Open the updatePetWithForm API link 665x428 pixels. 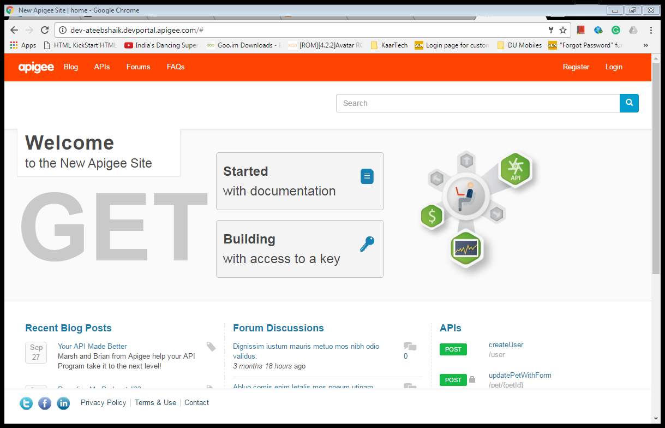pos(520,376)
